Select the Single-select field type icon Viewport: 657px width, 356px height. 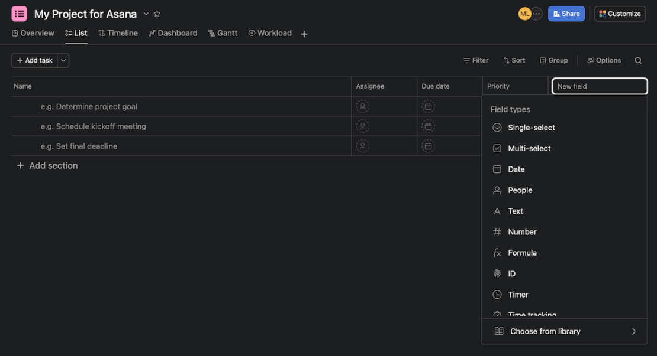tap(497, 127)
